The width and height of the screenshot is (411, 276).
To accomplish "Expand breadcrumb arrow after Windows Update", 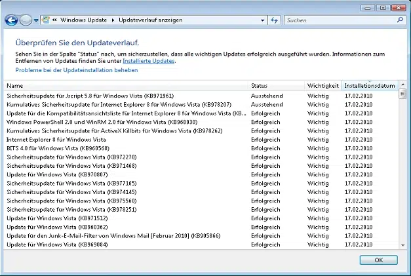I will coord(113,20).
